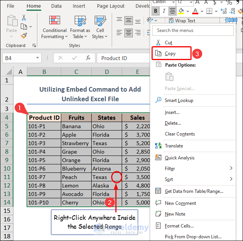Open the fill color dropdown arrow
The image size is (243, 241).
(x=188, y=11)
